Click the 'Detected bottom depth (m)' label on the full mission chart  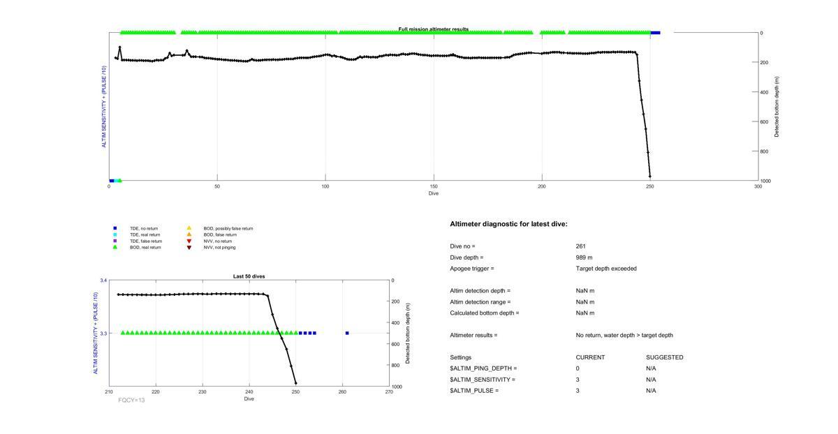click(777, 107)
